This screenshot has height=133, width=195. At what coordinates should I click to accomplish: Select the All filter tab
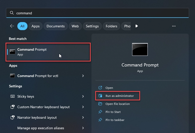coord(22,26)
